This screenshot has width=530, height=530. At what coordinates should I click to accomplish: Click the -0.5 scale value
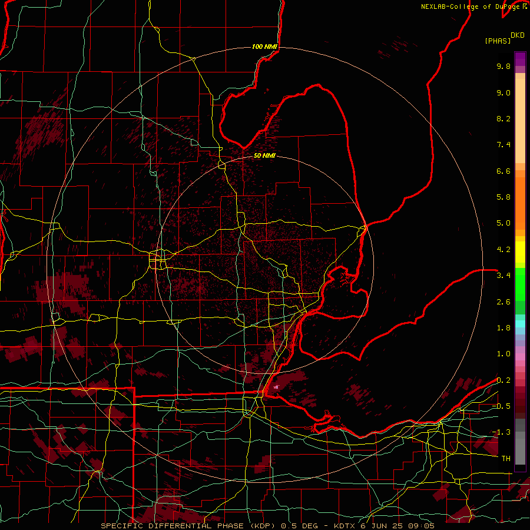coord(501,406)
